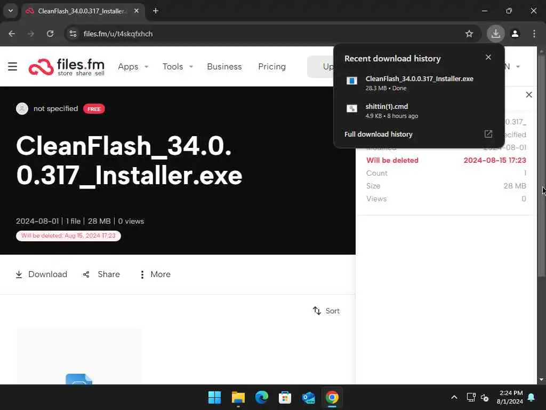
Task: Open File Explorer from taskbar
Action: pos(238,397)
